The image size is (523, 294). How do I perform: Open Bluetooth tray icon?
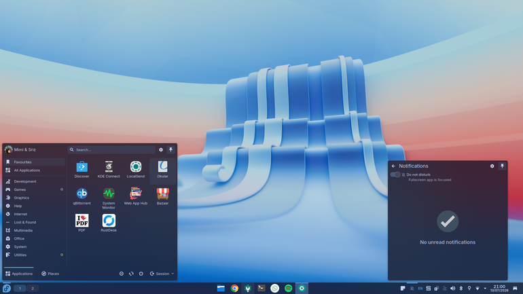tap(461, 289)
